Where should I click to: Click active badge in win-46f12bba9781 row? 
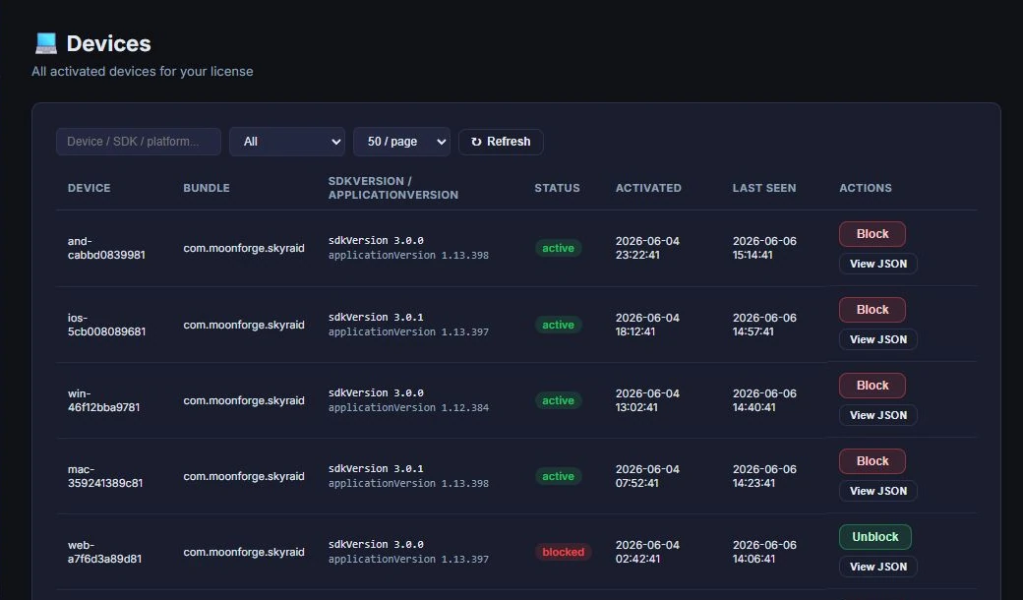pos(558,400)
